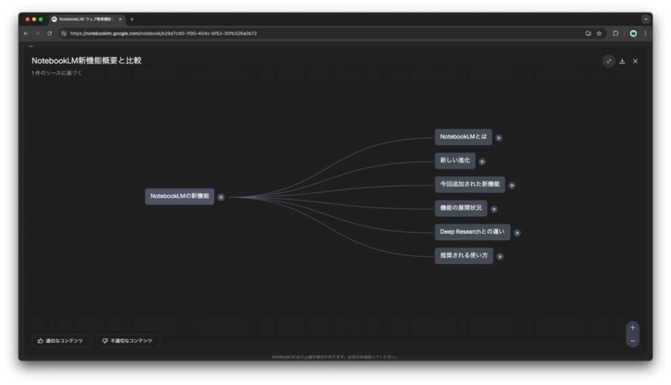Open a new browser tab
The image size is (671, 385).
(x=132, y=19)
